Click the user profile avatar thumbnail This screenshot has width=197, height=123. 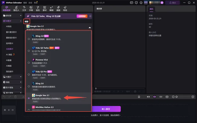pos(146,3)
